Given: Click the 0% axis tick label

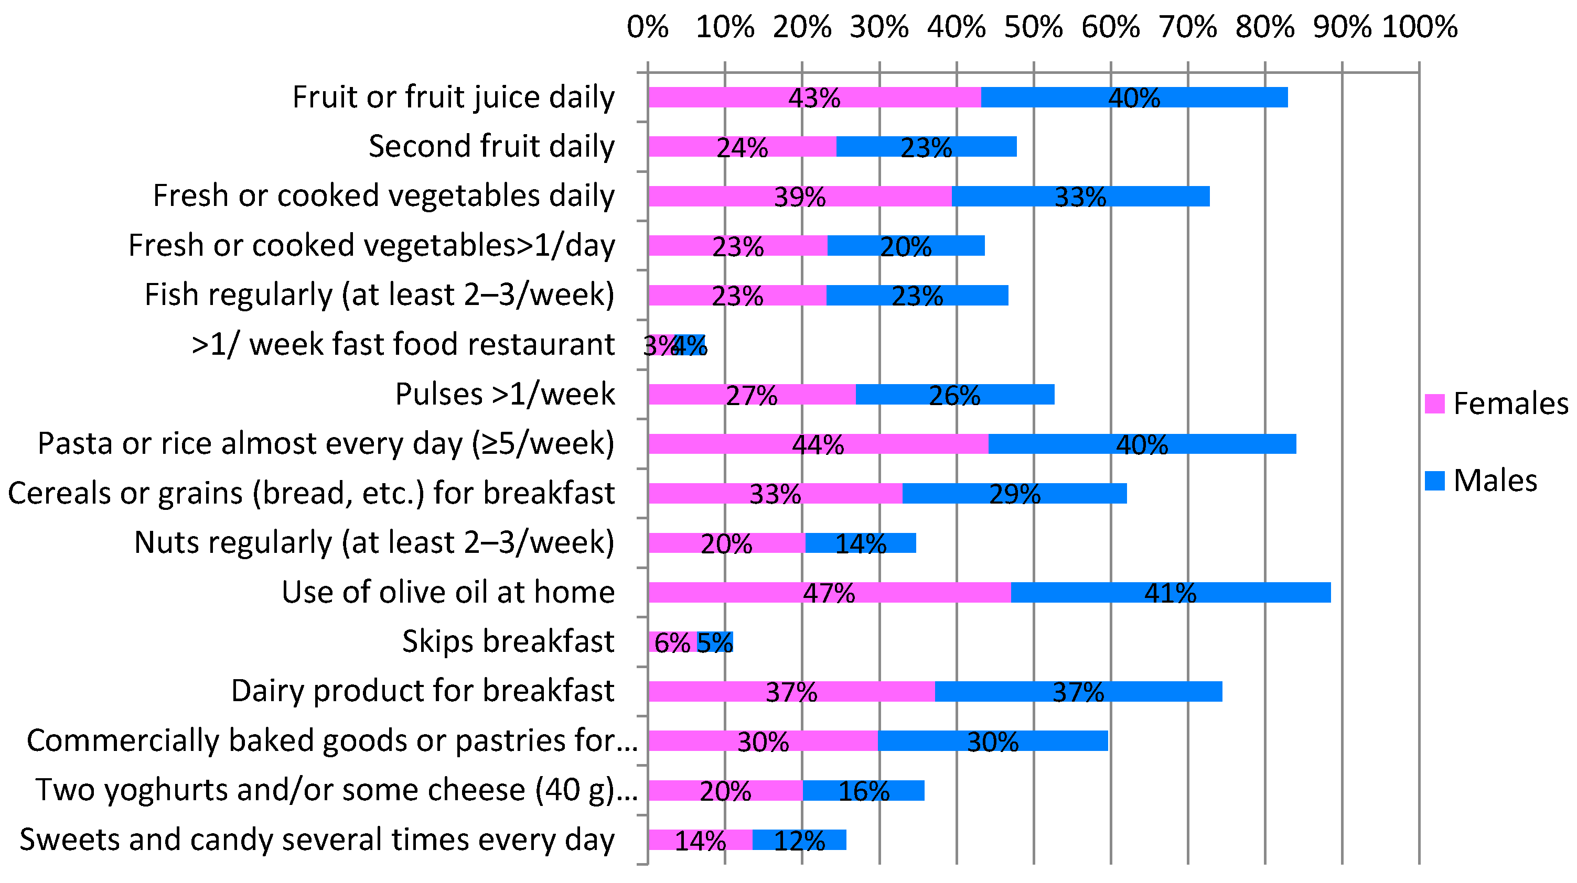Looking at the screenshot, I should [647, 27].
